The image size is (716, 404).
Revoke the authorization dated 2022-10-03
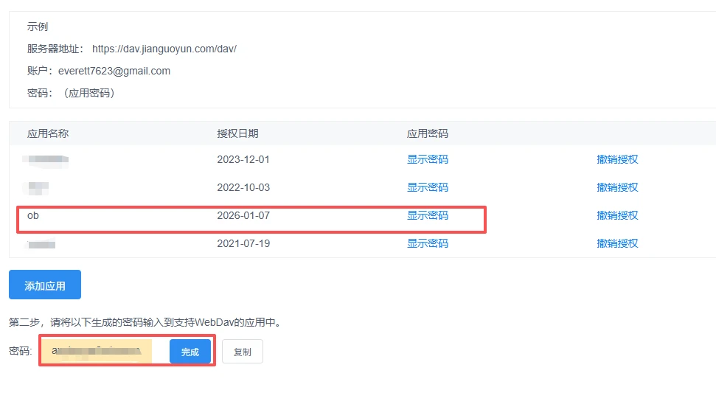pyautogui.click(x=617, y=187)
